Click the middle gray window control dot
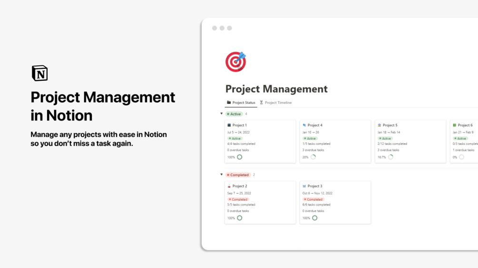 coord(222,28)
